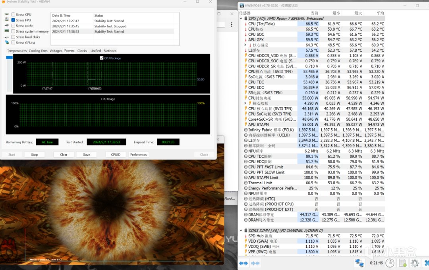This screenshot has width=429, height=270.
Task: Click HWiNFO expand columns arrows icon
Action: [243, 263]
